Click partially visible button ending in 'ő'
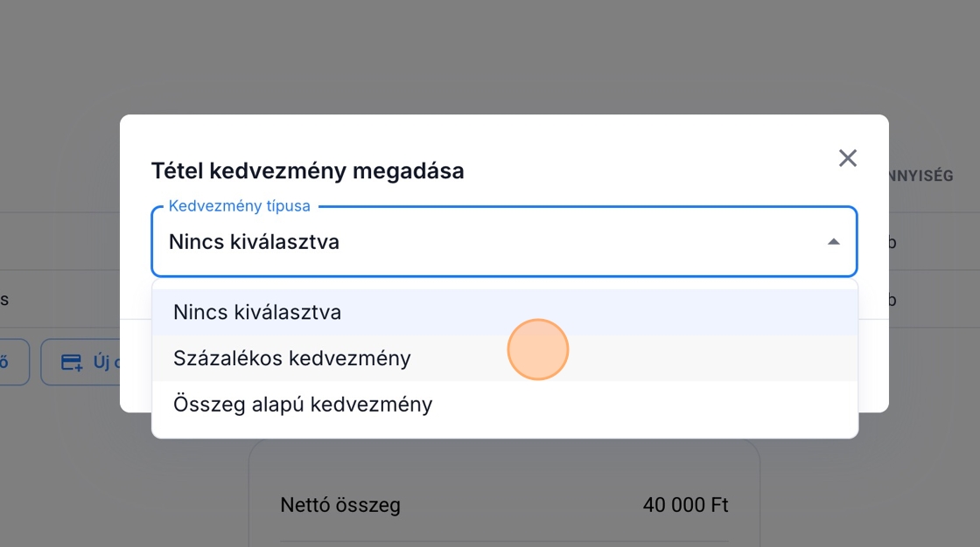 tap(12, 362)
